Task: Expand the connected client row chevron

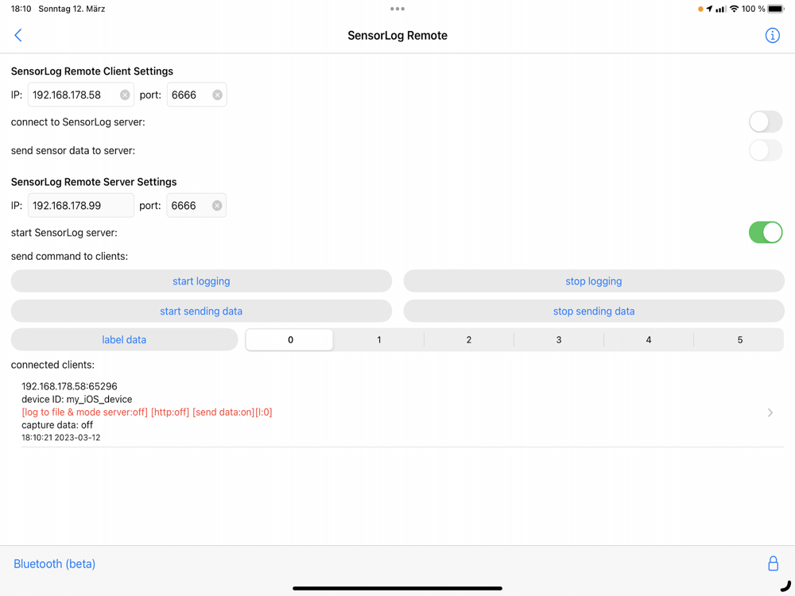Action: 770,412
